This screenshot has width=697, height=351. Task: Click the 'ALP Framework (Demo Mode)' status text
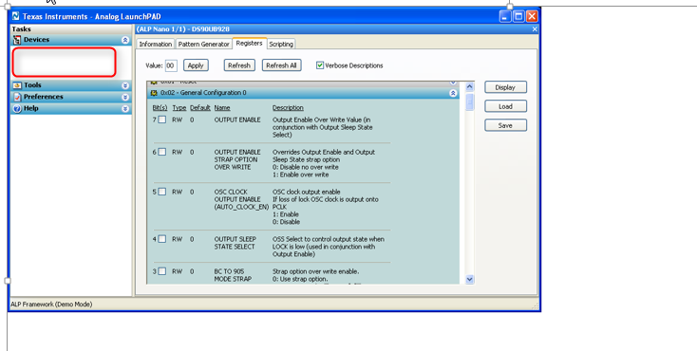[51, 305]
